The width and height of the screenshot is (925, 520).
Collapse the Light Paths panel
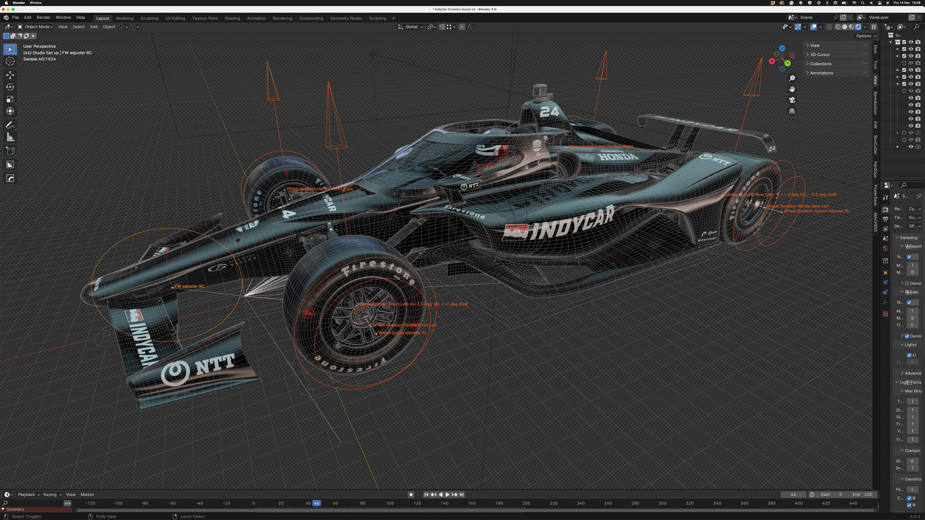908,382
